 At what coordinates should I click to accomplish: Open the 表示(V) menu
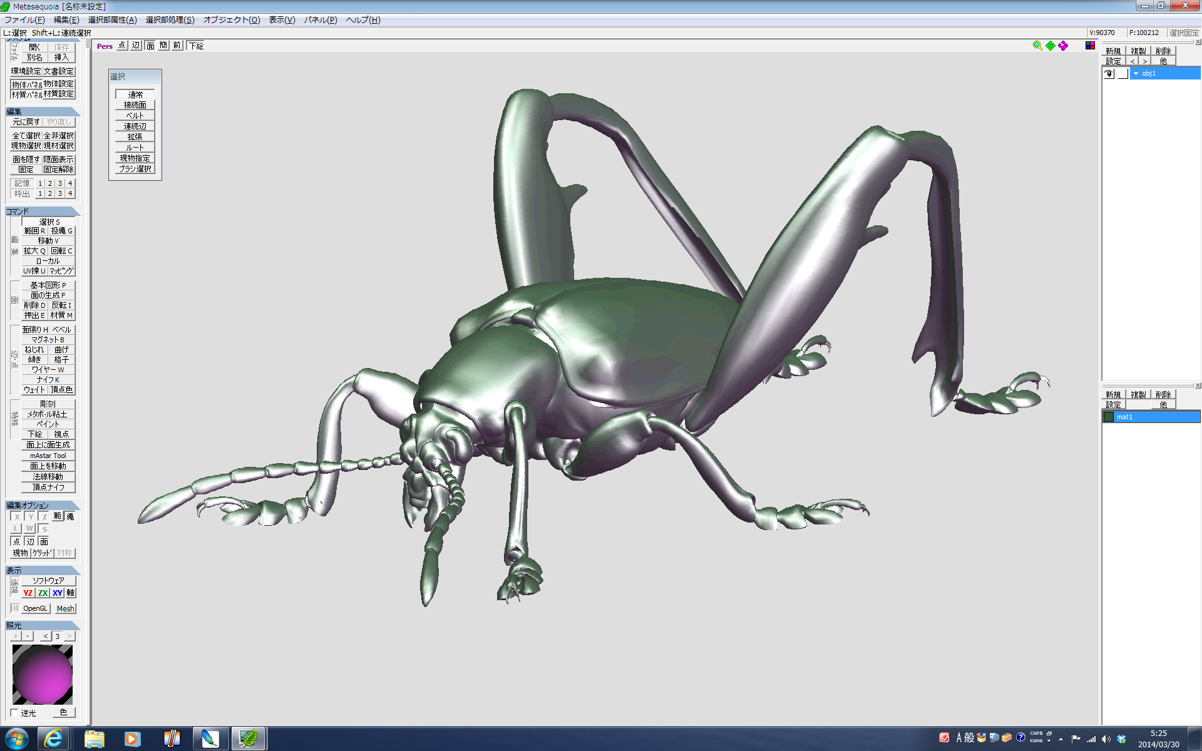282,20
